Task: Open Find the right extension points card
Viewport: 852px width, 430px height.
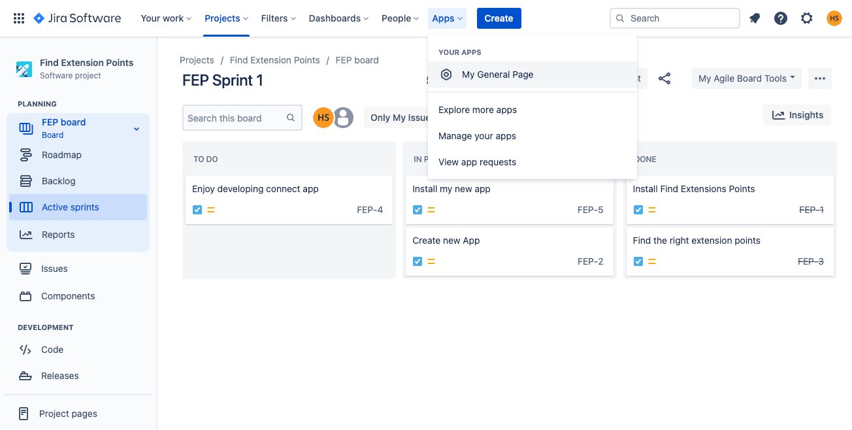Action: [730, 251]
